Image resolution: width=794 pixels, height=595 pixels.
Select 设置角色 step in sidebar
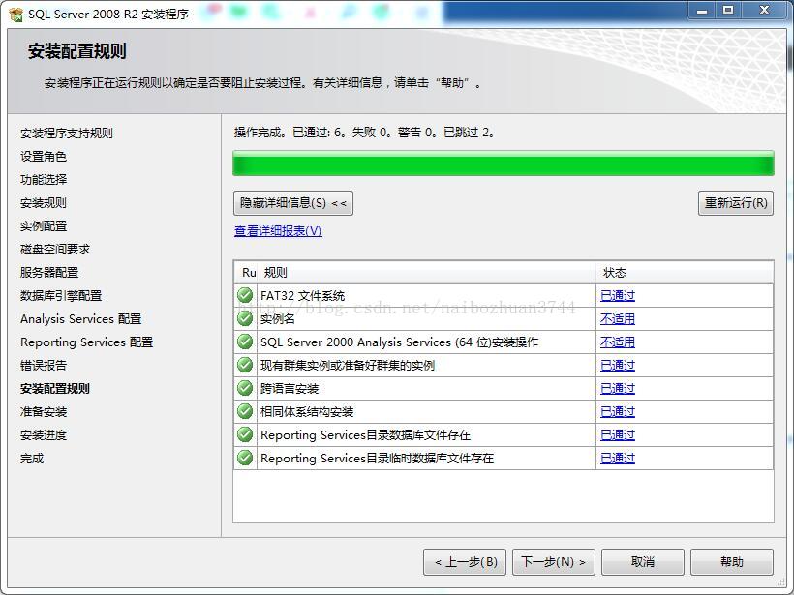click(43, 157)
